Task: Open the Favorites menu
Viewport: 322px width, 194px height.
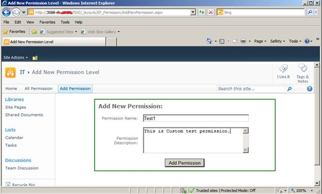Action: click(47, 22)
